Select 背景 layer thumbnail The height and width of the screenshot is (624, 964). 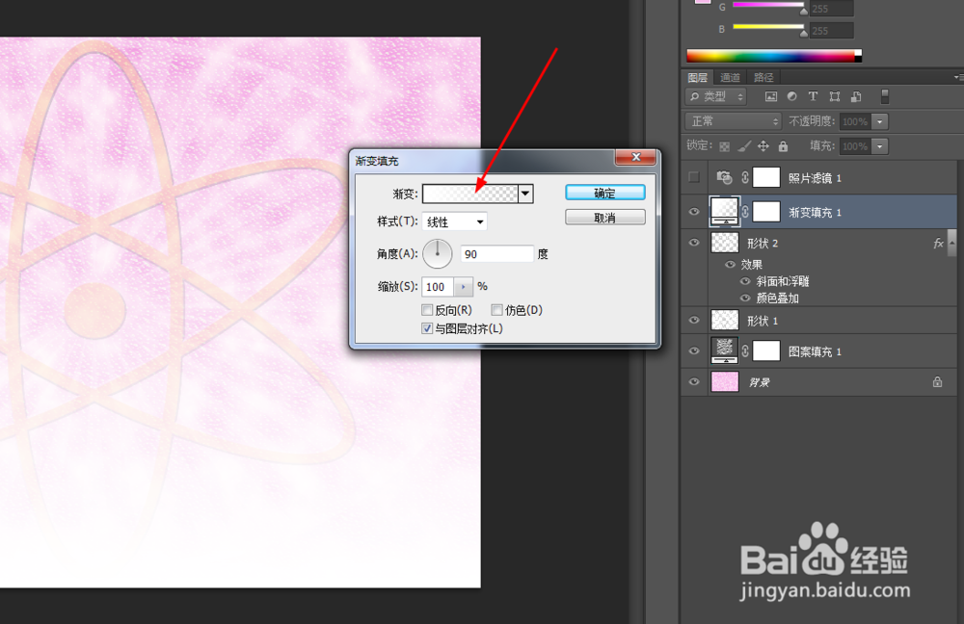[725, 381]
